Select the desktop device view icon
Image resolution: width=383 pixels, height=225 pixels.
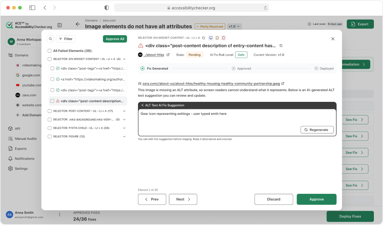click(211, 38)
